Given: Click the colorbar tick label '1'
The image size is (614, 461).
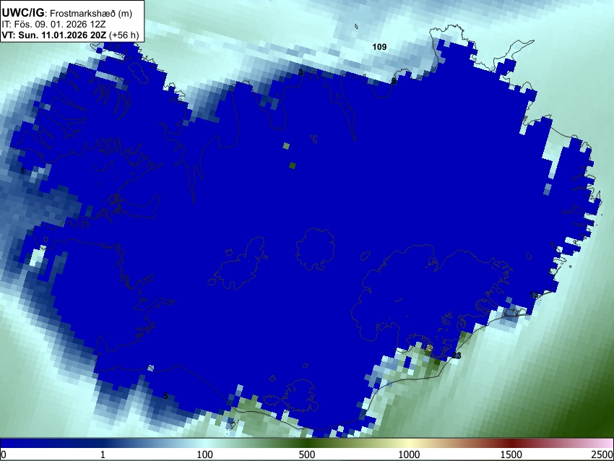Looking at the screenshot, I should (x=103, y=454).
